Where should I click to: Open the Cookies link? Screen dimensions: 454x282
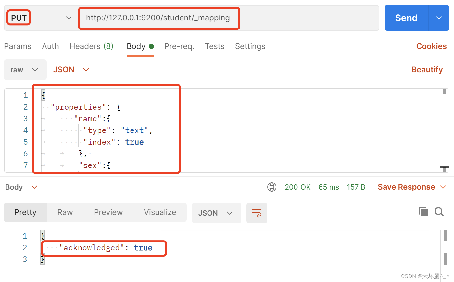[x=431, y=46]
